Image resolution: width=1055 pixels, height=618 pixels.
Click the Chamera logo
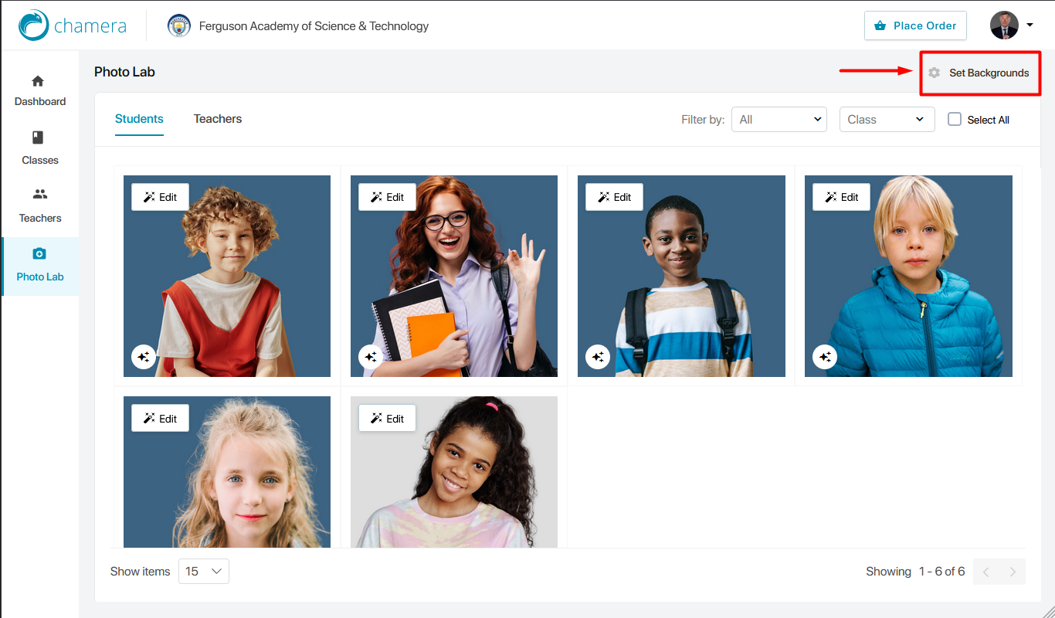click(73, 25)
